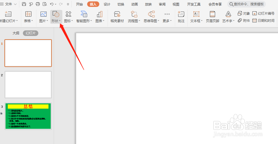Click the 表格 table icon
This screenshot has height=144, width=278.
pyautogui.click(x=28, y=14)
